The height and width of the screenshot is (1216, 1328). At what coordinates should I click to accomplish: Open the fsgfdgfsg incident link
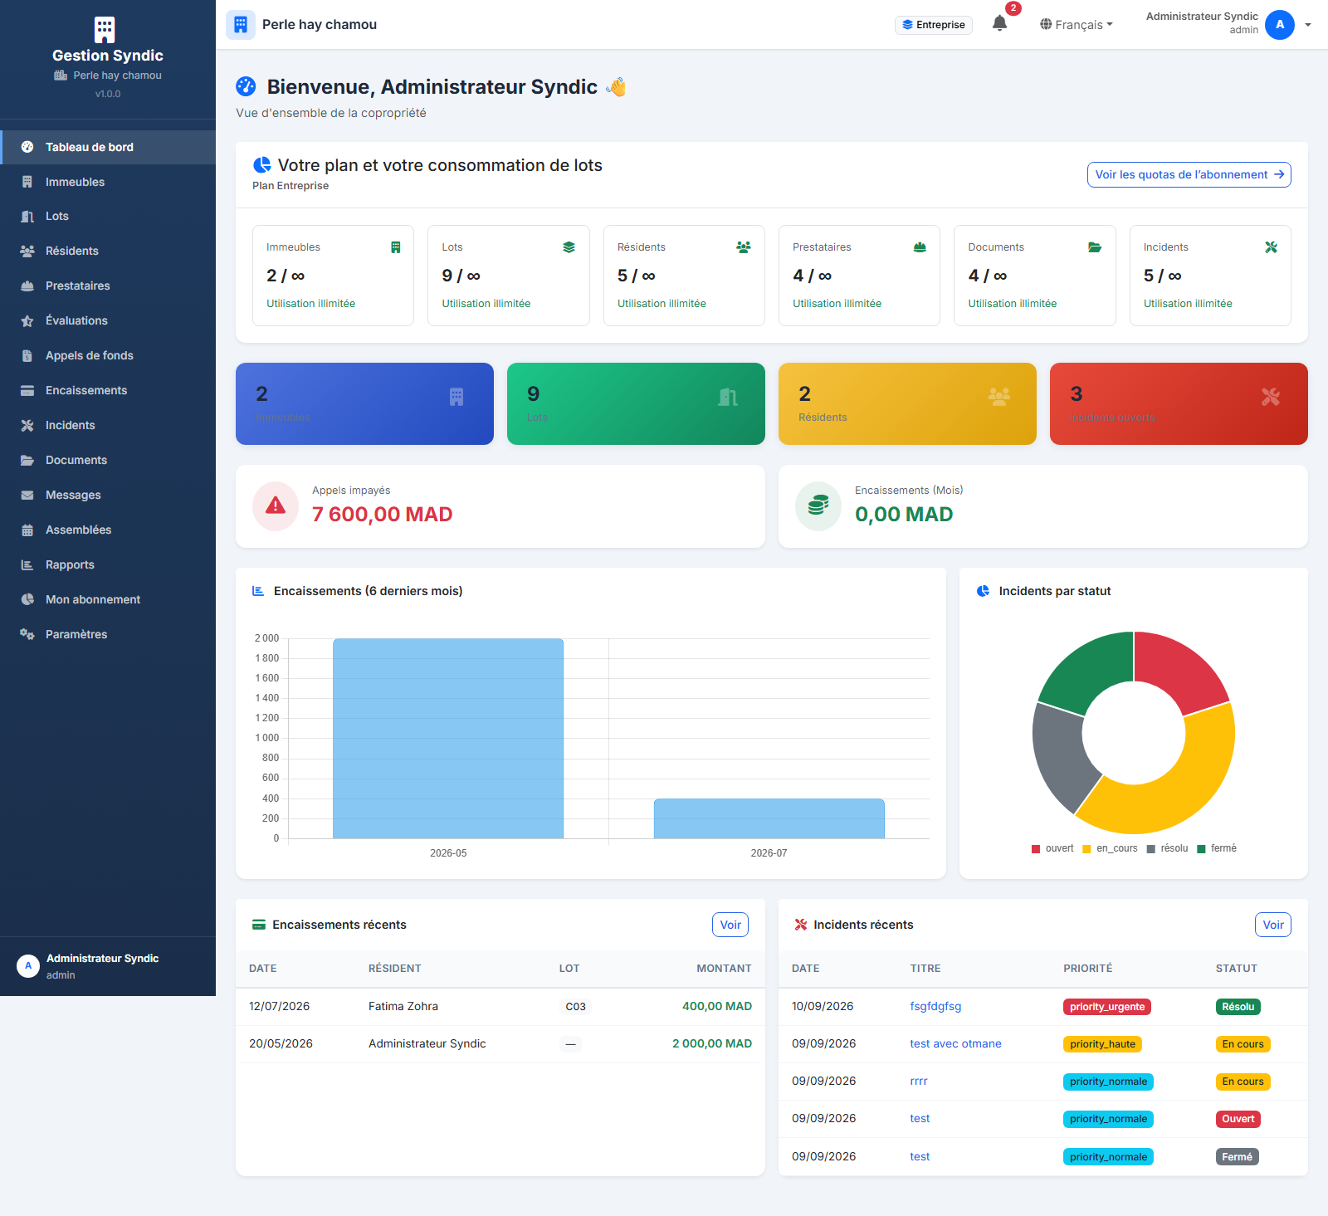[x=935, y=1006]
